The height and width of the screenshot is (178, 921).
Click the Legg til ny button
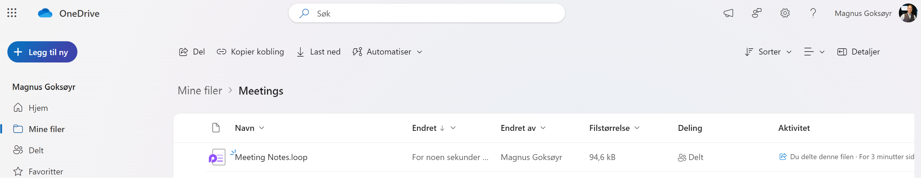42,52
